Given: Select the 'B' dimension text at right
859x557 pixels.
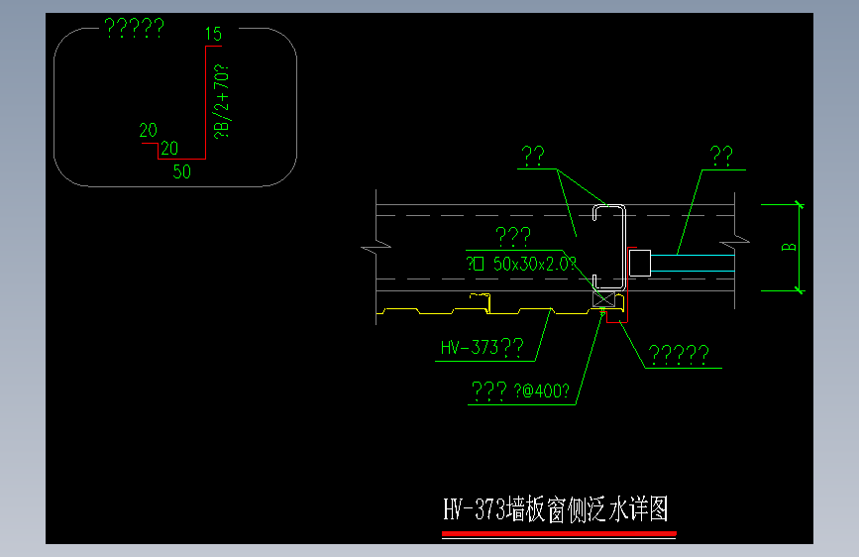Looking at the screenshot, I should click(789, 247).
